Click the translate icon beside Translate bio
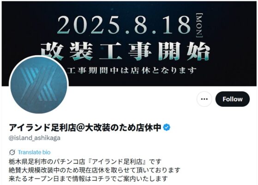The image size is (258, 185). [x=12, y=152]
